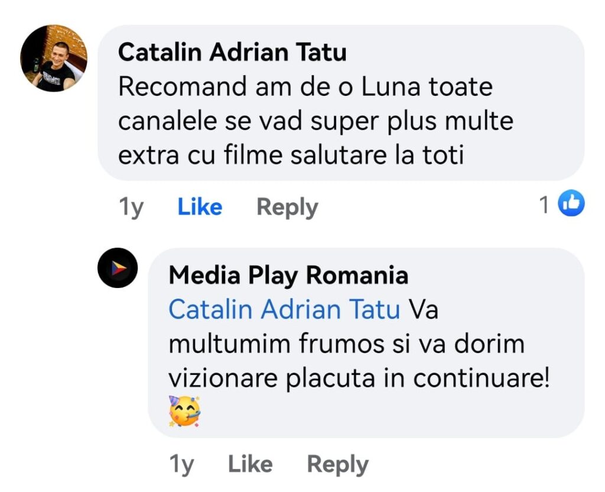Viewport: 605px width, 492px height.
Task: Click the text line "Recomand am de o Luna toate"
Action: (305, 87)
